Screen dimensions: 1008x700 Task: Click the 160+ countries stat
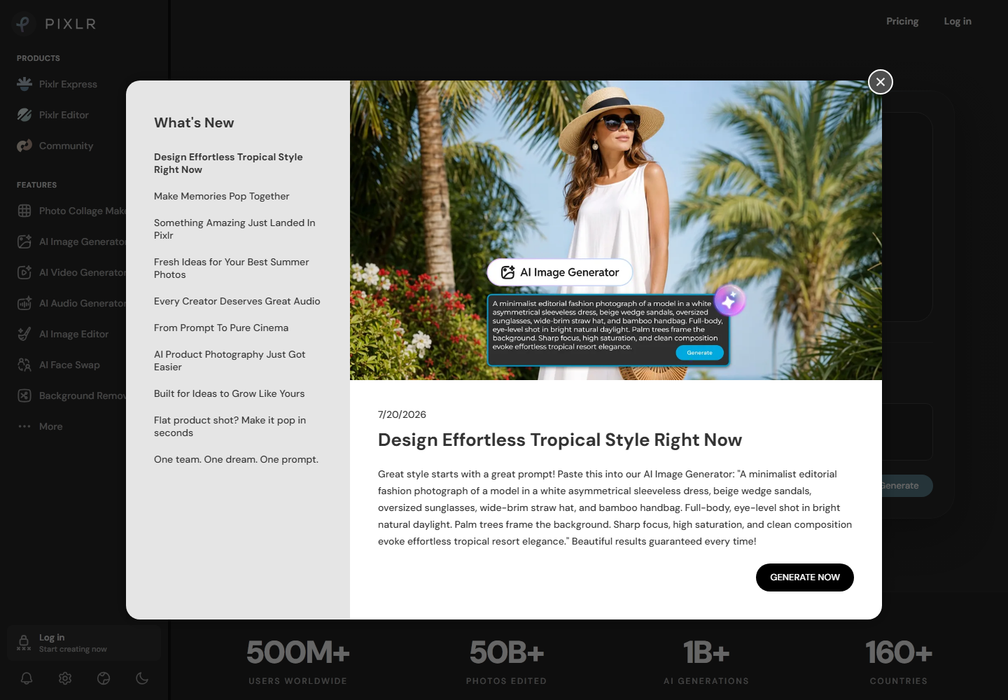coord(899,661)
